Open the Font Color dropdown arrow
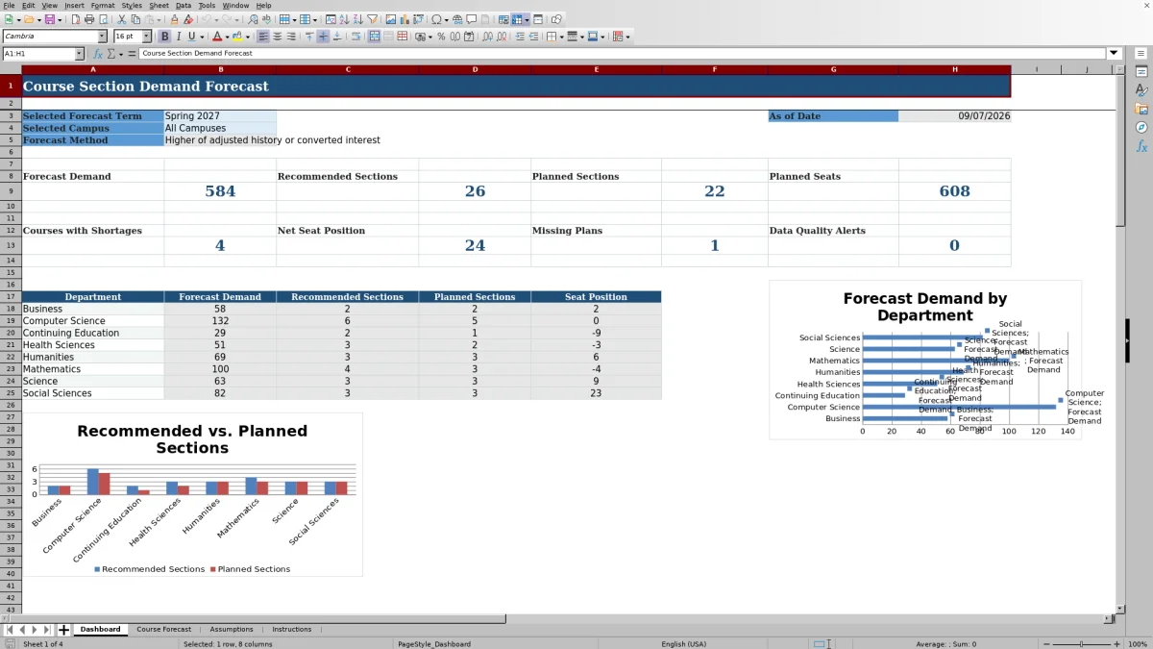Viewport: 1153px width, 649px height. (x=227, y=37)
